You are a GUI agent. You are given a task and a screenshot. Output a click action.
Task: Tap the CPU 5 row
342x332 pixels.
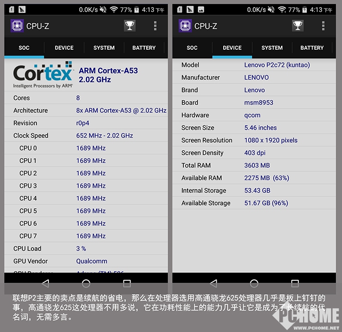point(86,211)
